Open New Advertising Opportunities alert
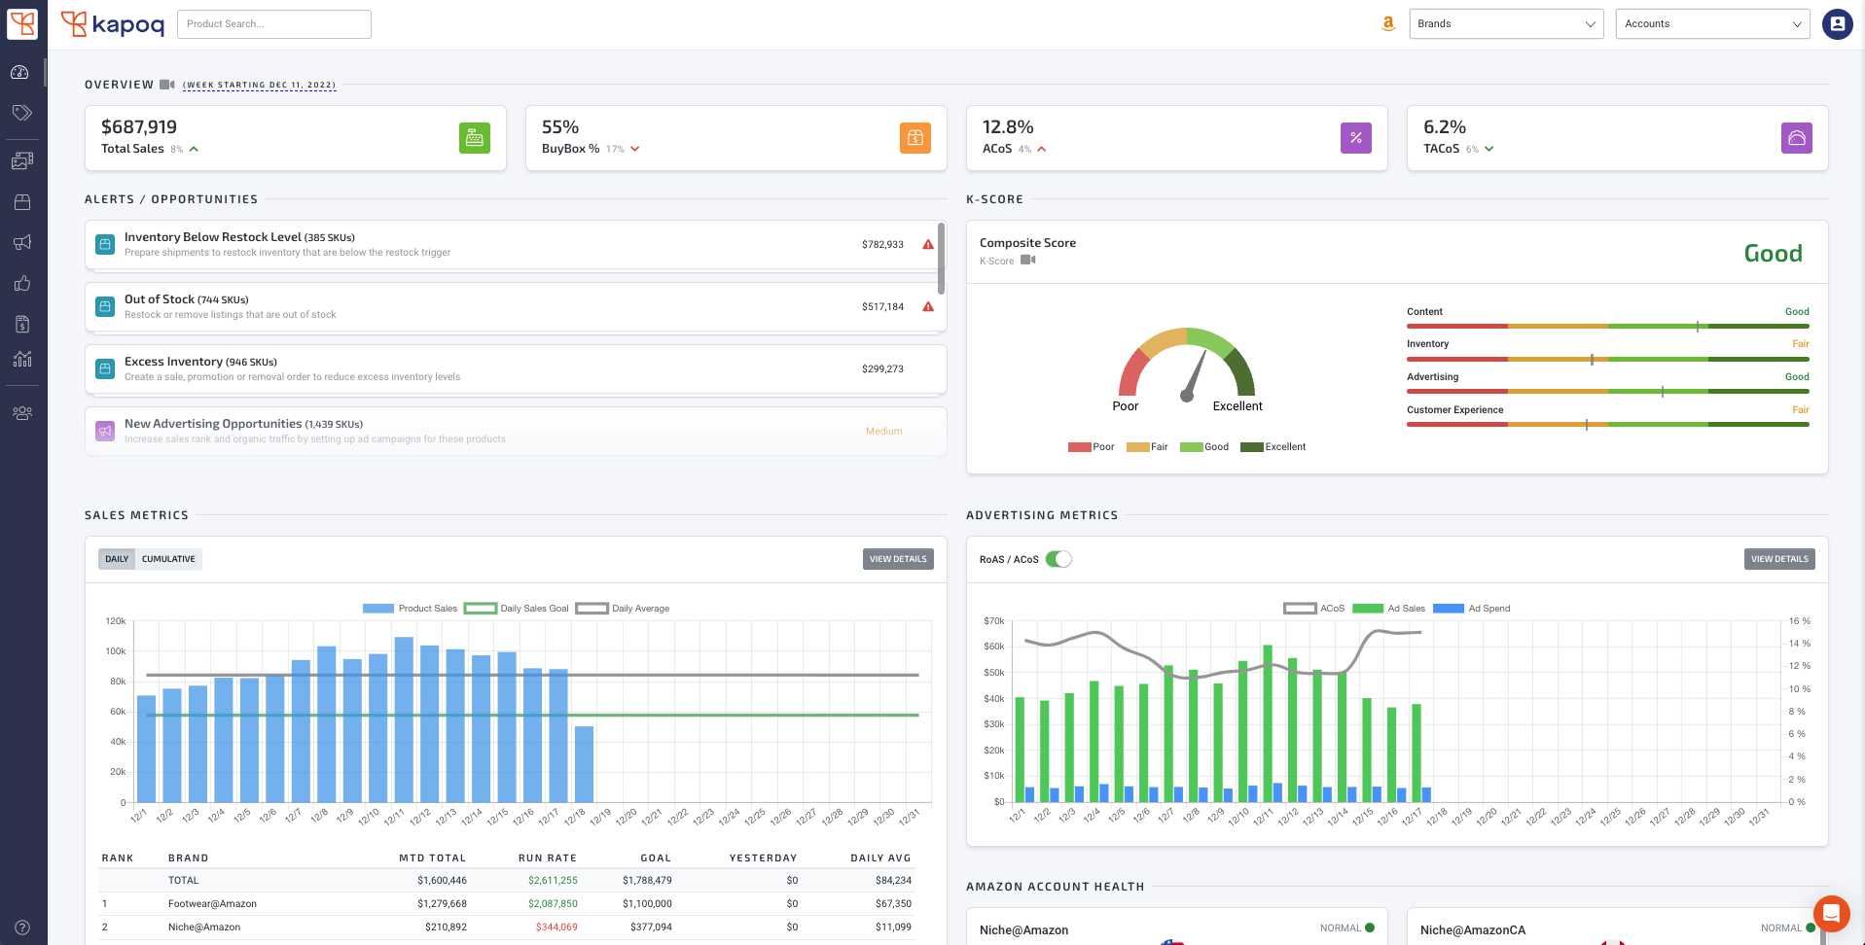 point(516,432)
